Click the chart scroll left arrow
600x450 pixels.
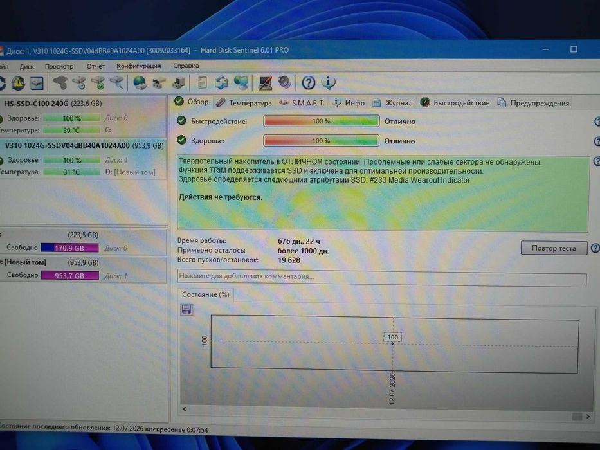[185, 409]
